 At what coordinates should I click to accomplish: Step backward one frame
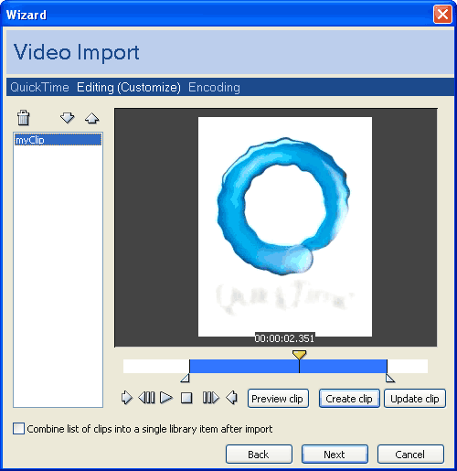[146, 398]
